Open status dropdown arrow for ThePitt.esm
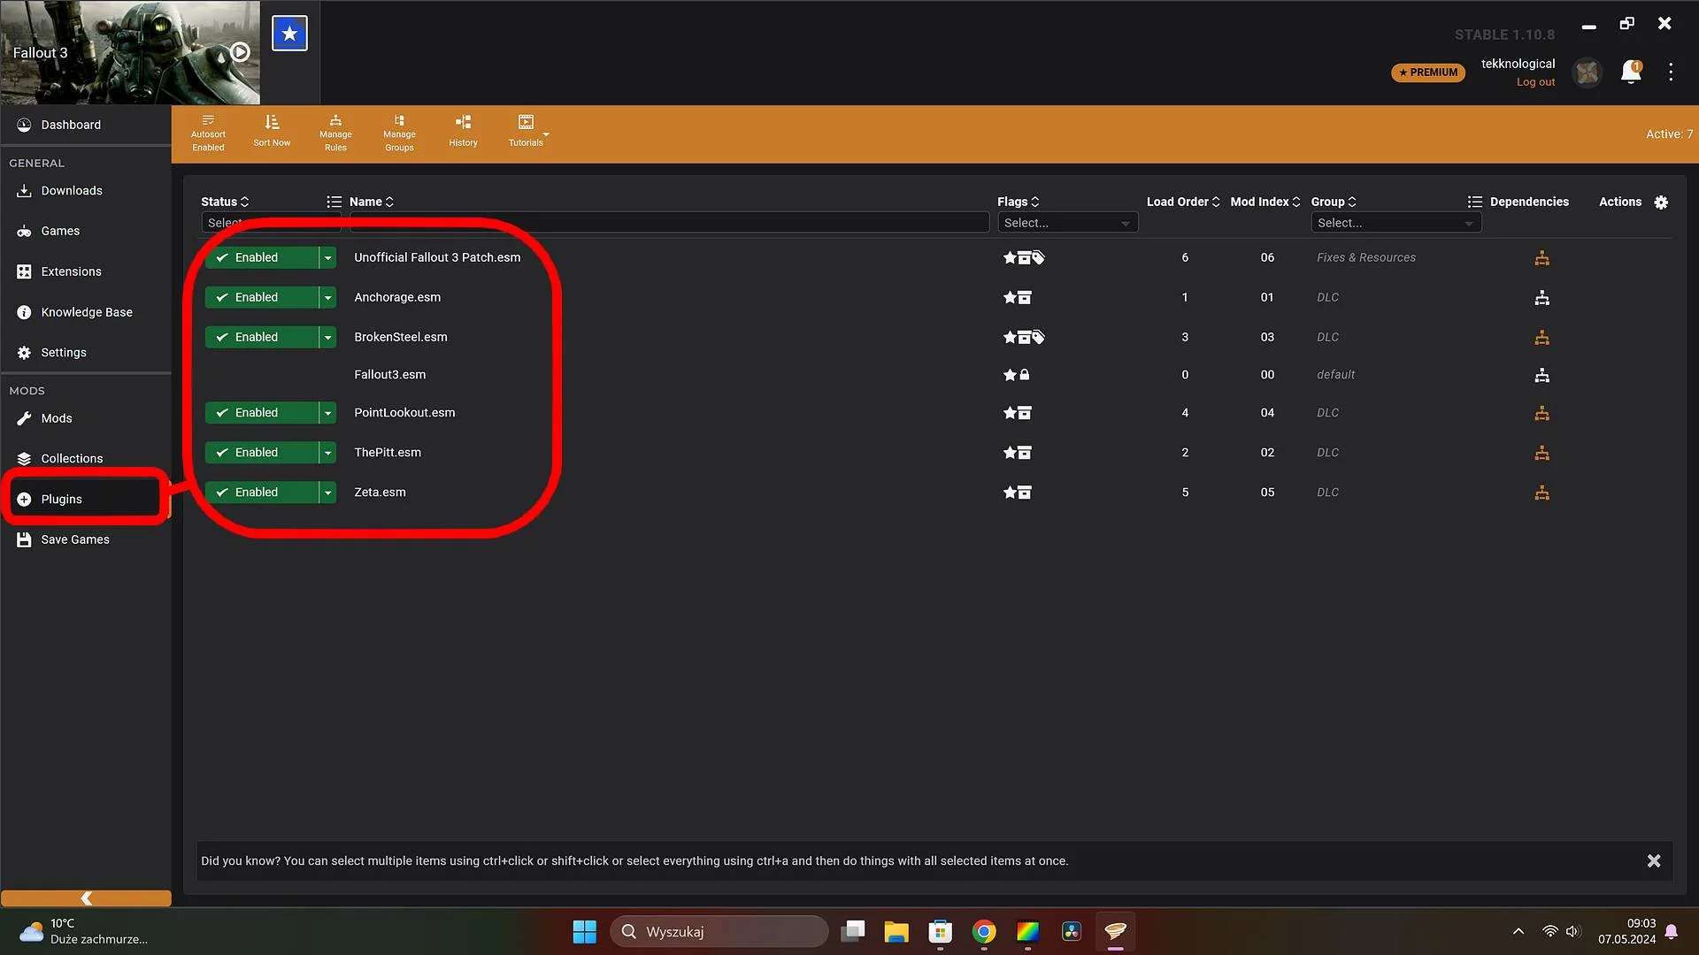 click(x=328, y=453)
